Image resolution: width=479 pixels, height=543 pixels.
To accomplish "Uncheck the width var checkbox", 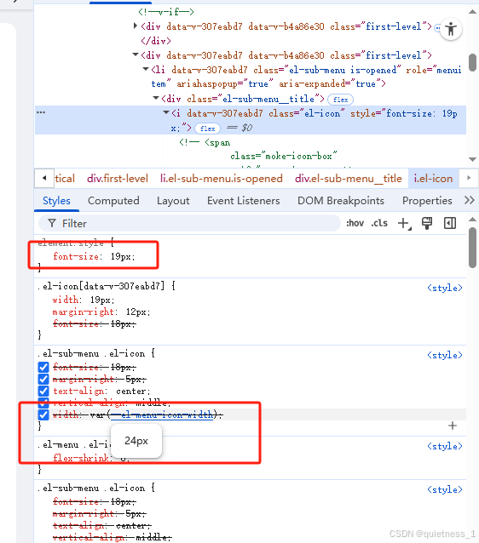I will (x=43, y=414).
